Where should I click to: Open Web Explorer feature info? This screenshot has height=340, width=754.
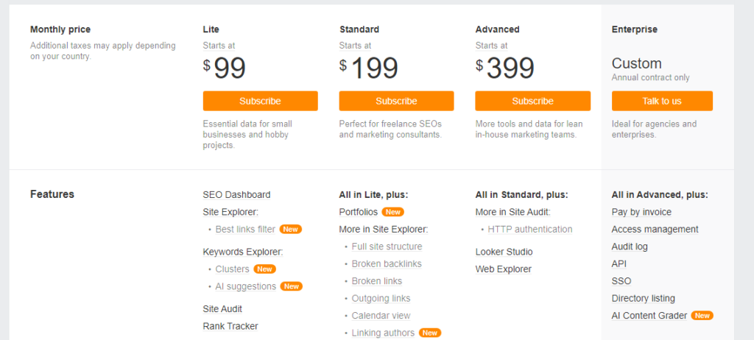(504, 269)
